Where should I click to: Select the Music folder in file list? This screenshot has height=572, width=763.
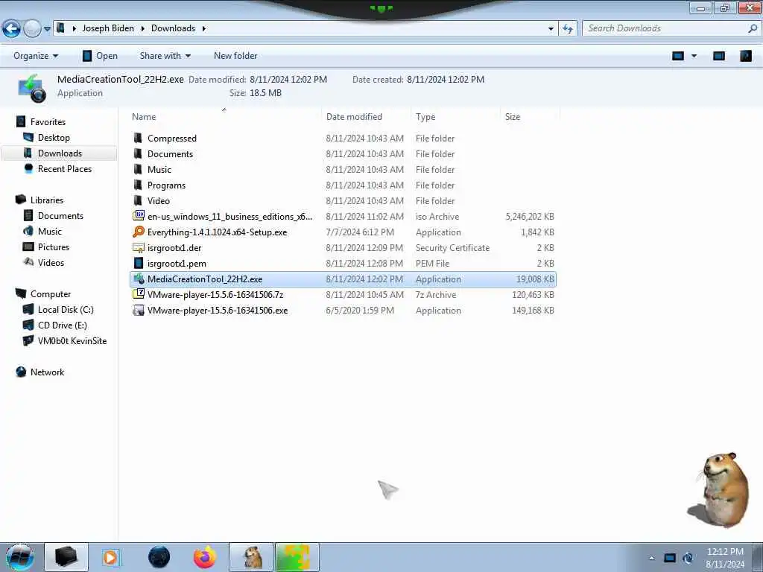[x=159, y=170]
